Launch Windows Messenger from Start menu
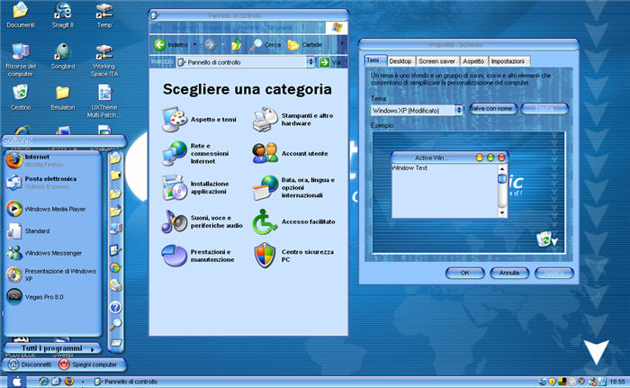The image size is (630, 388). pyautogui.click(x=51, y=253)
